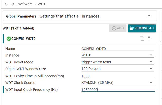This screenshot has width=162, height=105.
Task: Duplicate the CONFIG_WDT0 instance using copy icon
Action: click(x=142, y=39)
